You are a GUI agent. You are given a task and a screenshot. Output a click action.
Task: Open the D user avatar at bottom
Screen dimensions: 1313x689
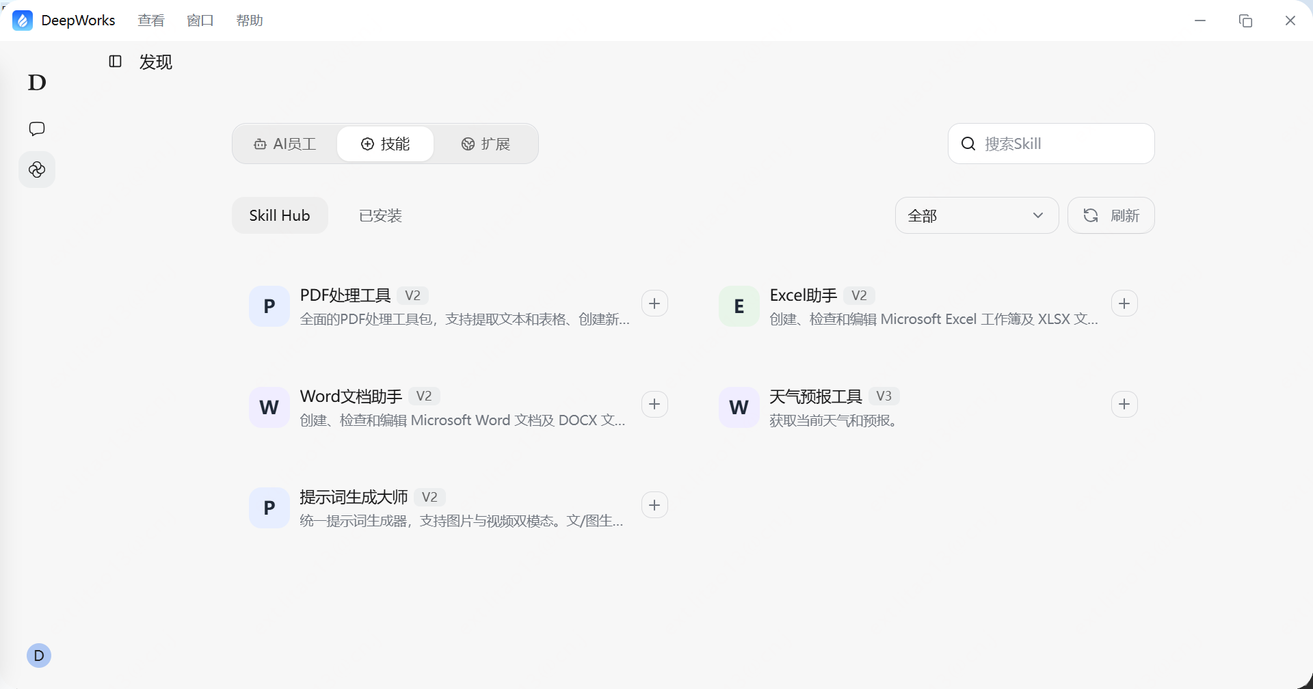click(x=39, y=656)
